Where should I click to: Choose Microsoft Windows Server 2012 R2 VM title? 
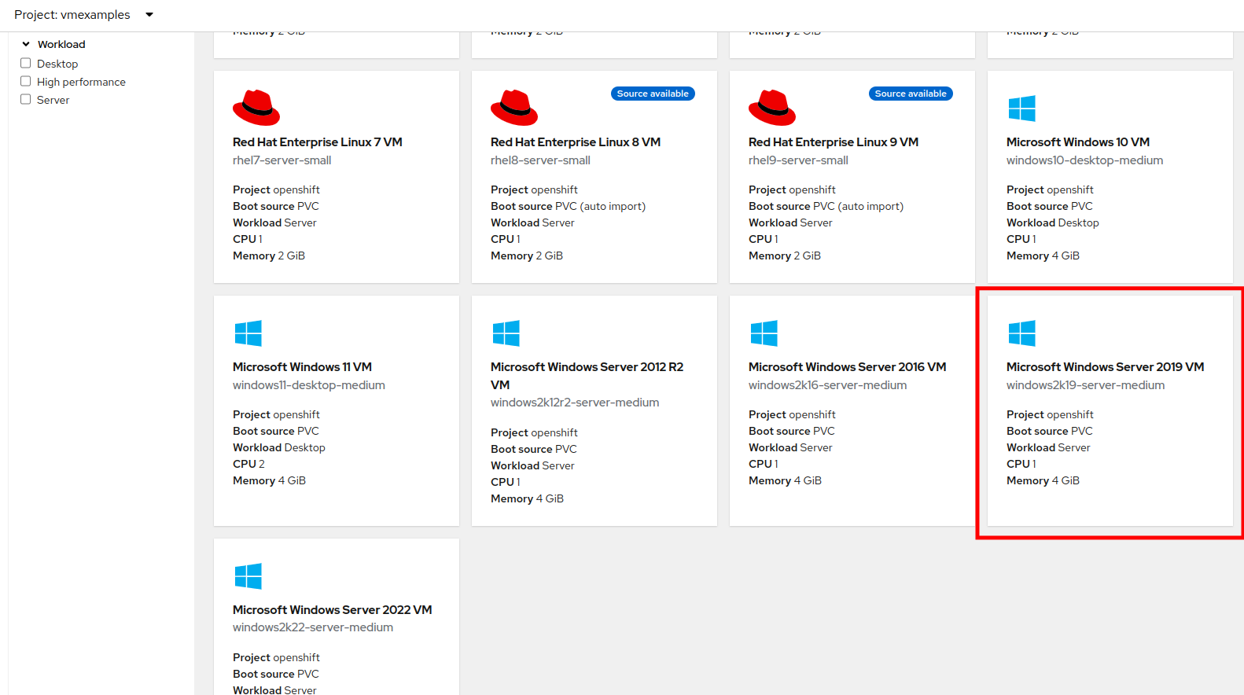pos(587,376)
